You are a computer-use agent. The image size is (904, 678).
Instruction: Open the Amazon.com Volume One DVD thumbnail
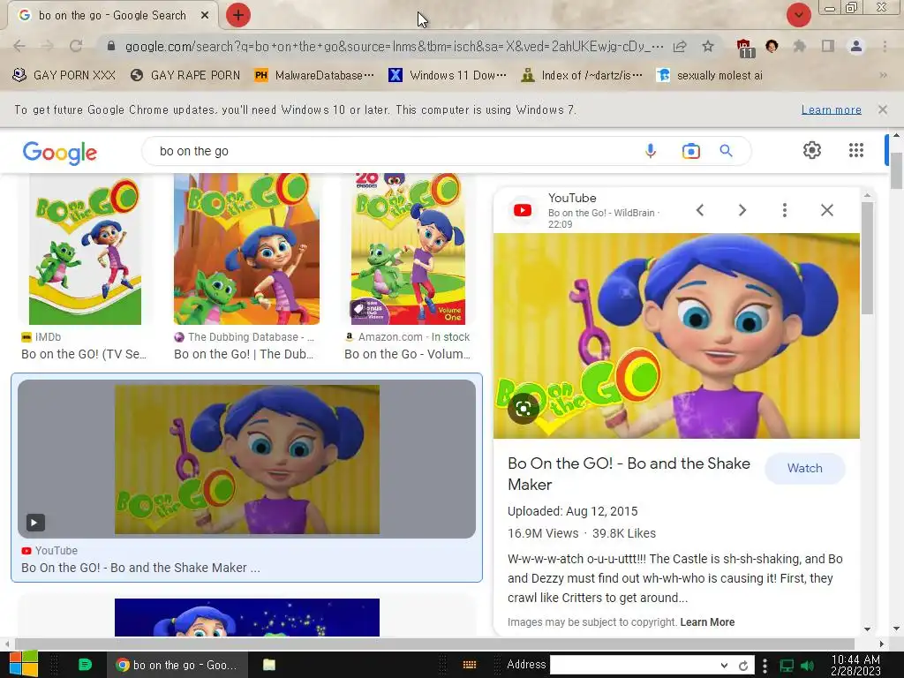coord(408,249)
